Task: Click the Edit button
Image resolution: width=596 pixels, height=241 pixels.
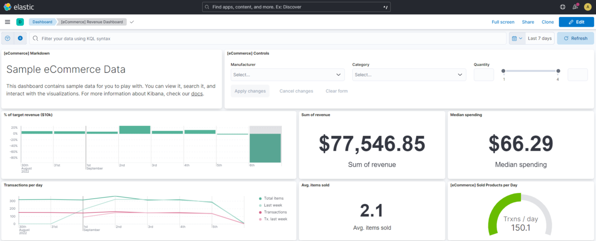Action: 576,22
